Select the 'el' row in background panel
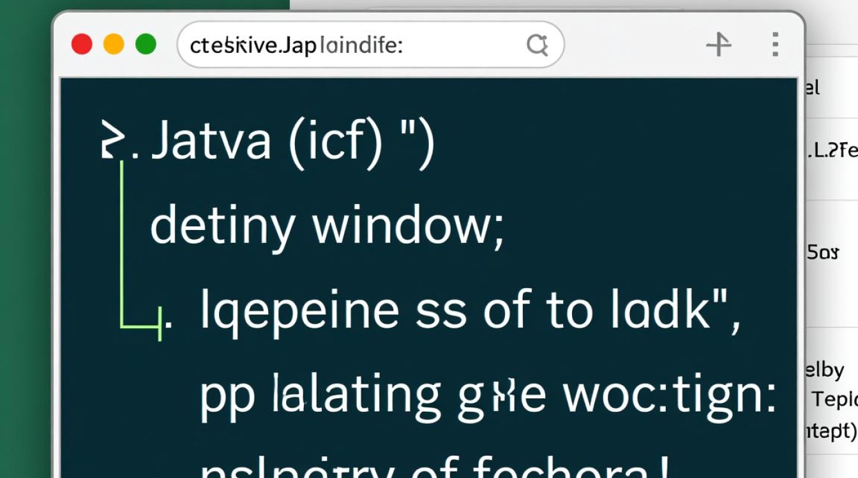The width and height of the screenshot is (858, 478). (813, 87)
